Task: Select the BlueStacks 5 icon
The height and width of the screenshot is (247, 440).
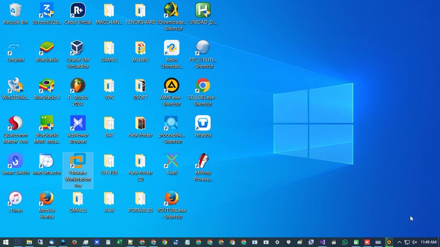Action: (x=47, y=89)
